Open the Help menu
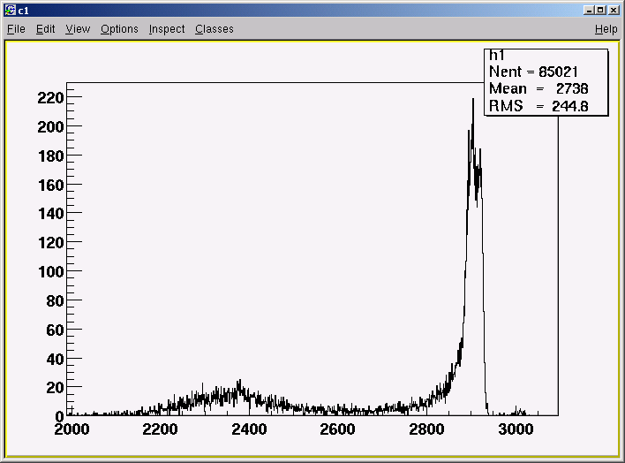 (x=606, y=29)
